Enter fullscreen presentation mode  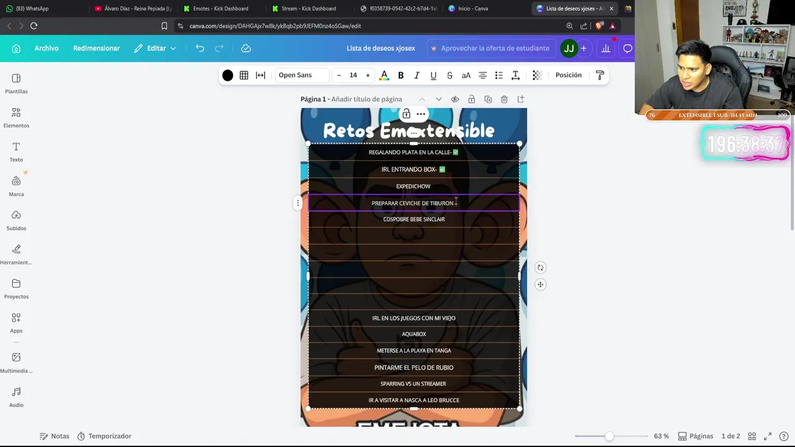(x=768, y=436)
